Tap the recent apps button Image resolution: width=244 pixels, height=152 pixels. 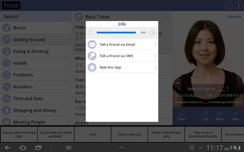tap(38, 147)
